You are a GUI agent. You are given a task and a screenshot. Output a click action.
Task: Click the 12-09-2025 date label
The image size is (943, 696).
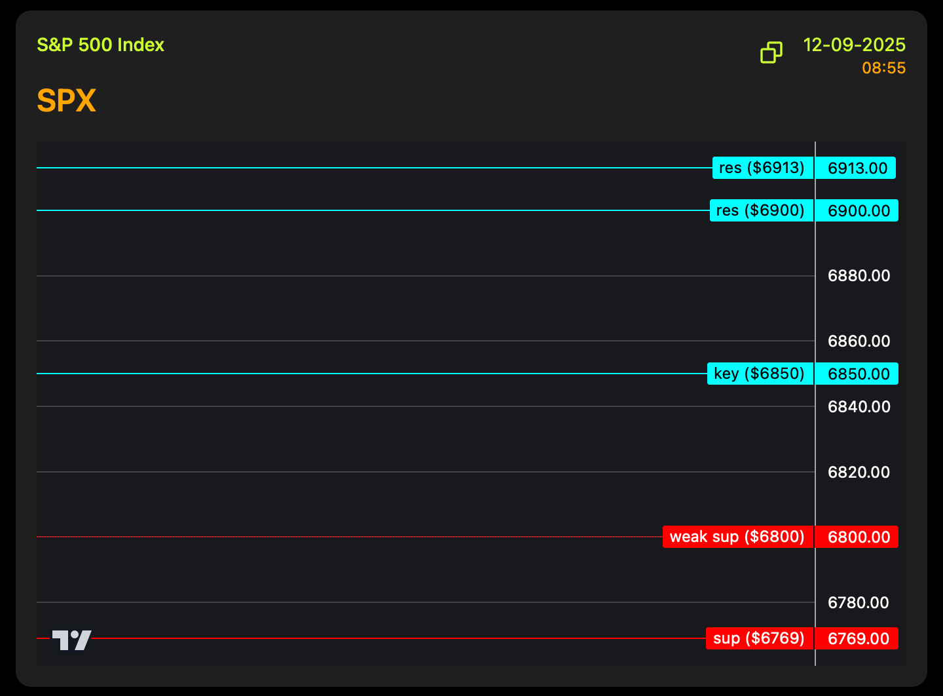[854, 45]
